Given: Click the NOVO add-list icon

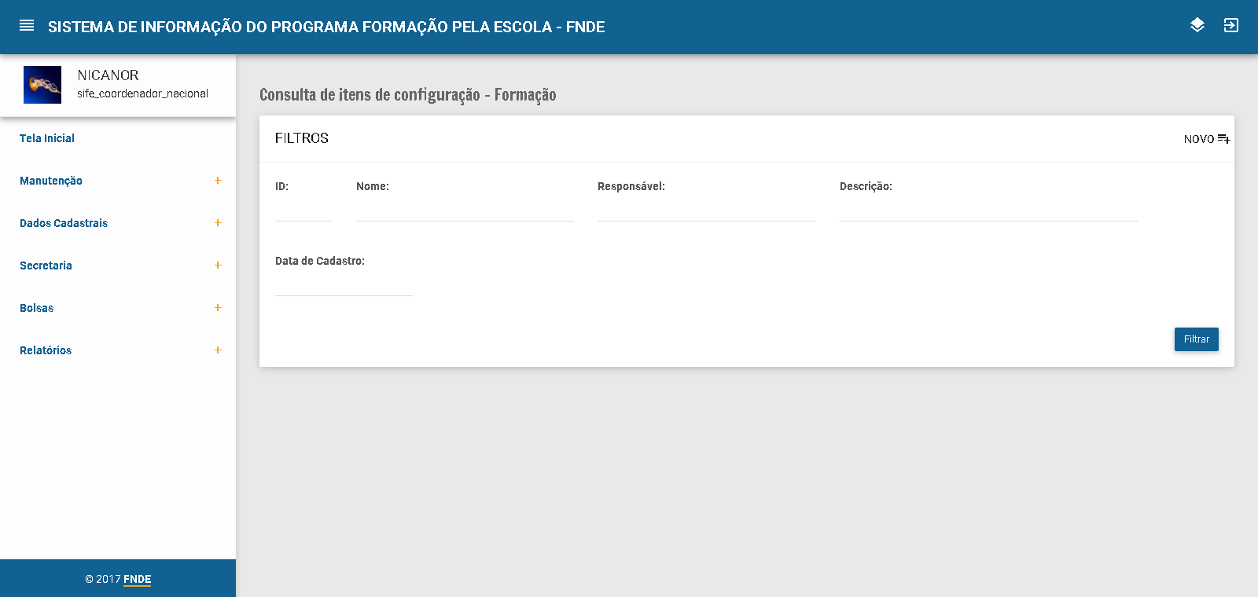Looking at the screenshot, I should [1223, 139].
